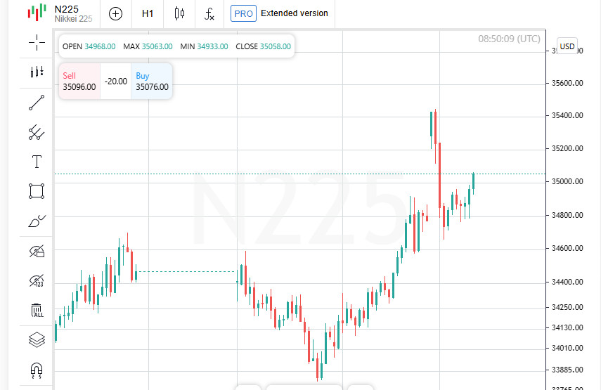The height and width of the screenshot is (390, 601).
Task: Delete all drawings with trash icon
Action: tap(37, 311)
